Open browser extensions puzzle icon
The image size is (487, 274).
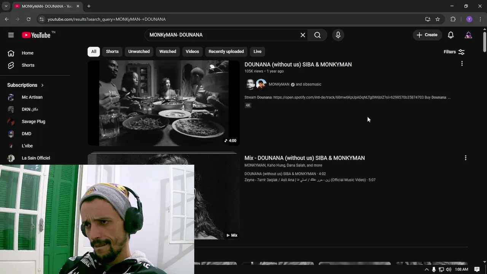[453, 19]
